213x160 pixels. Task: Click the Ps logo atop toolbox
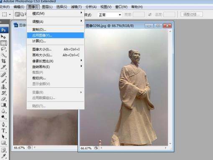3,30
